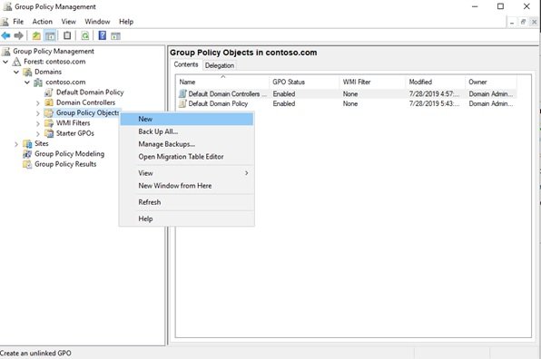Select Group Policy Modeling tree item
The height and width of the screenshot is (359, 541).
point(69,154)
